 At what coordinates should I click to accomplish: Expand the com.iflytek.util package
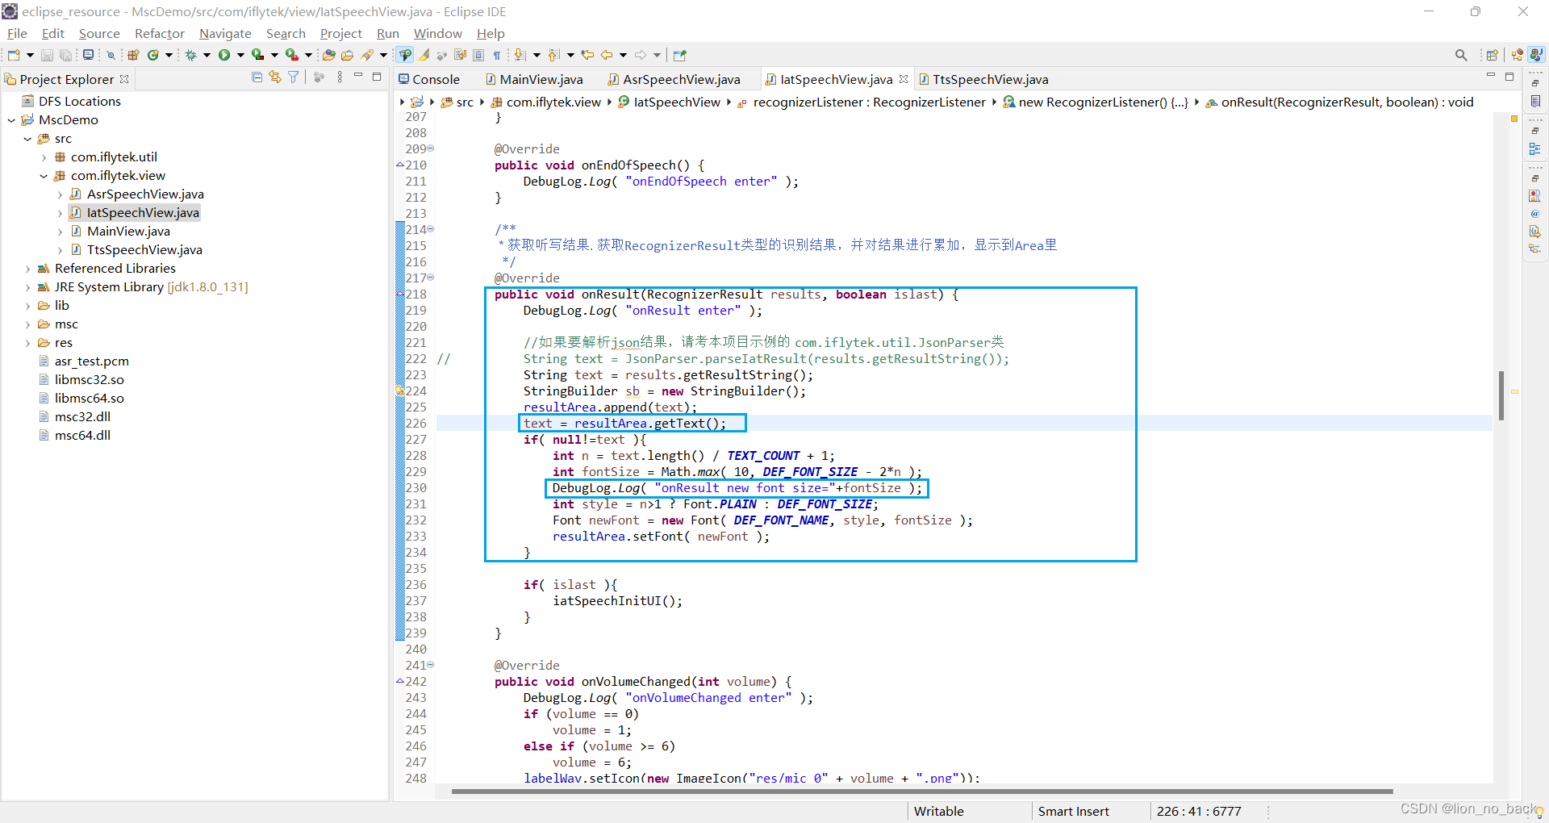click(x=44, y=157)
